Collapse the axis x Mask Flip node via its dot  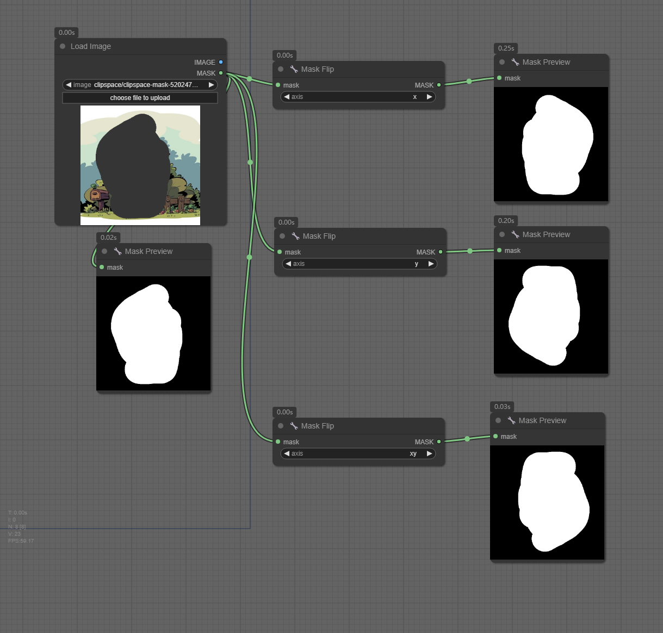point(281,69)
